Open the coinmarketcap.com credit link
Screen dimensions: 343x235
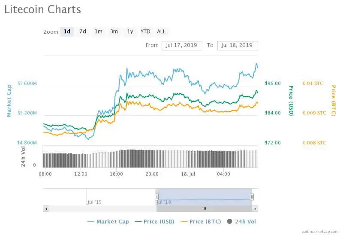tap(320, 231)
